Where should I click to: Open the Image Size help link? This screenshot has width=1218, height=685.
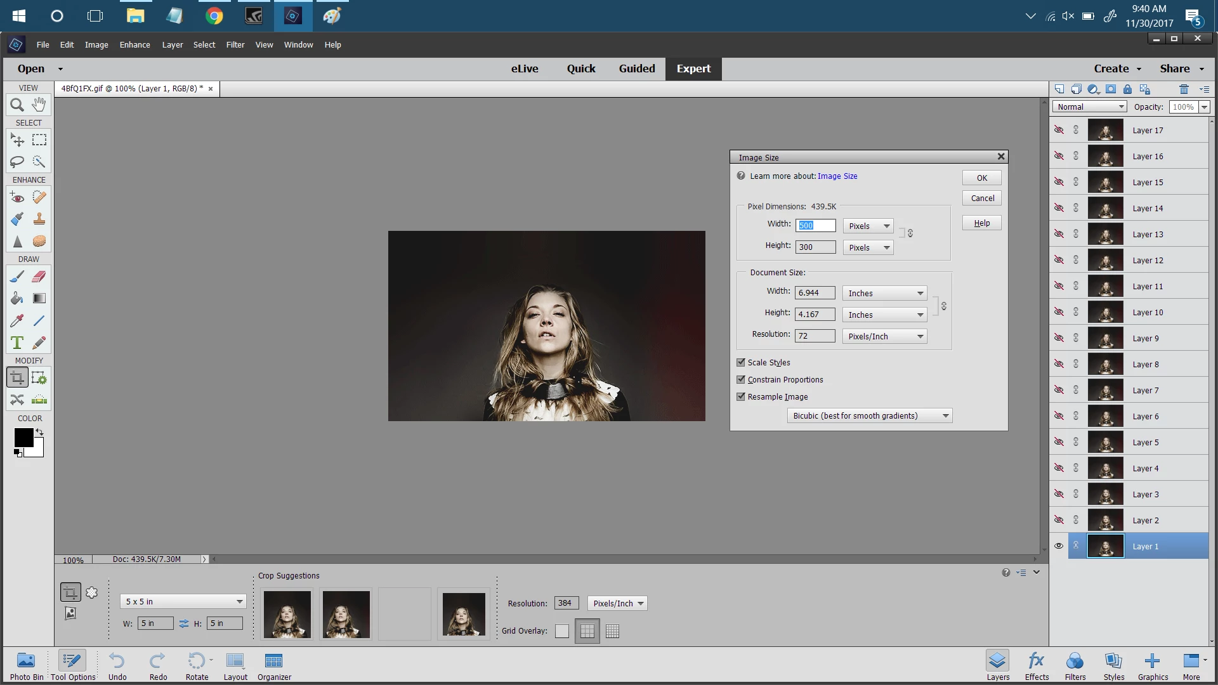pos(837,176)
